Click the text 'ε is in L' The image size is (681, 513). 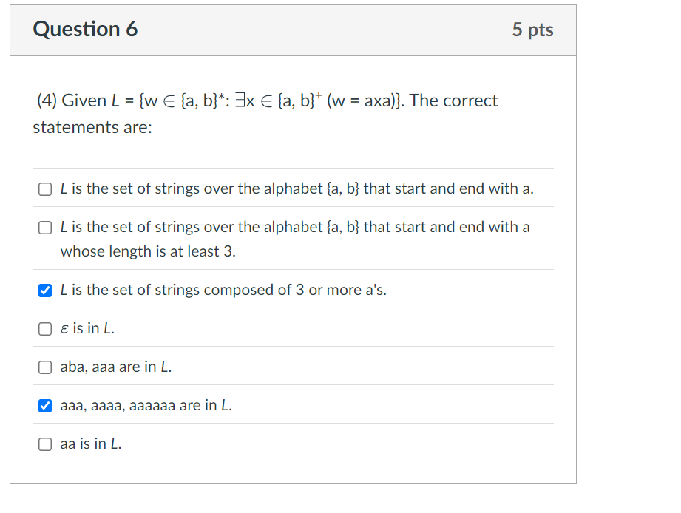point(85,328)
